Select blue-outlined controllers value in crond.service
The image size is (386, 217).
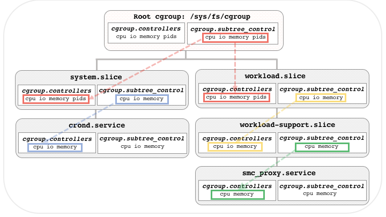56,146
